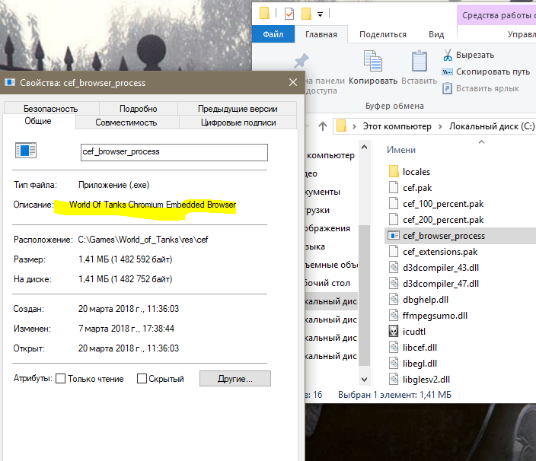Click the d3dcompiler_43.dll file icon

coord(394,267)
